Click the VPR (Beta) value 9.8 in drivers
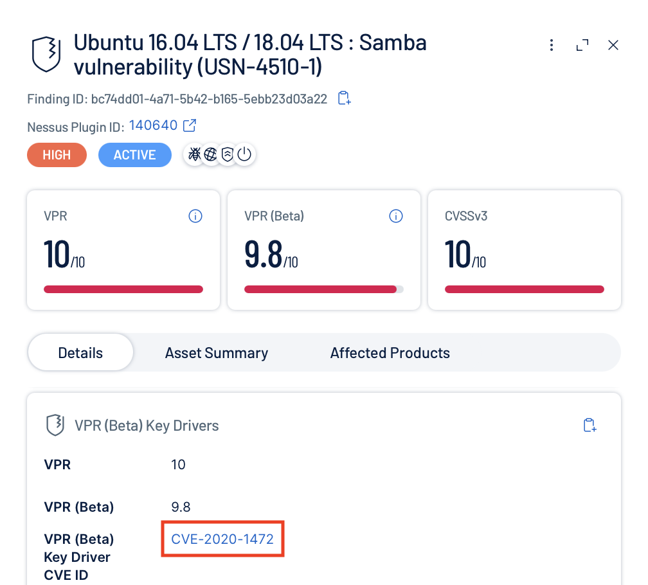The image size is (648, 585). 181,507
